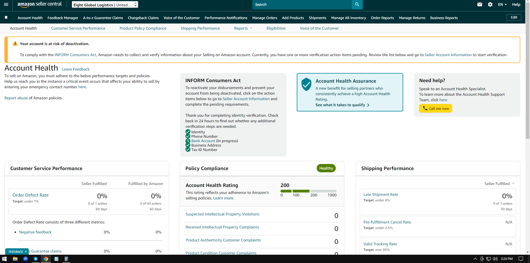This screenshot has height=263, width=530.
Task: Click the amazon seller central logo
Action: point(40,4)
